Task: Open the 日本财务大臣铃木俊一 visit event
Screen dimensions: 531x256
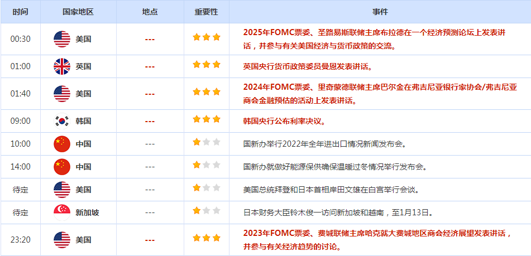Action: tap(338, 212)
